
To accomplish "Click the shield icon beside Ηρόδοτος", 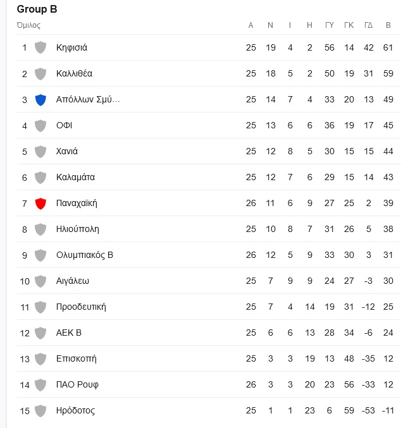I will (40, 411).
